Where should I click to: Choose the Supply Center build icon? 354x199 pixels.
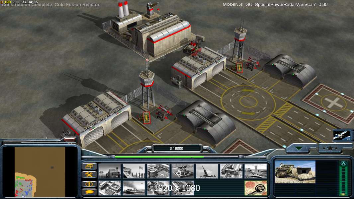tap(158, 171)
